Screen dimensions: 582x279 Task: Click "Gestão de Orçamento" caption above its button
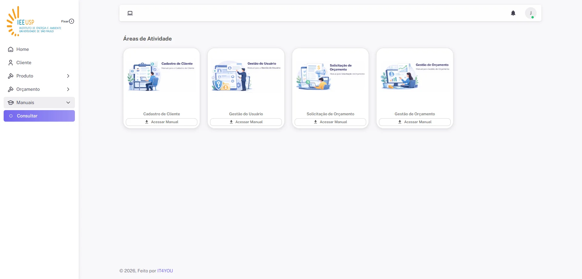415,114
